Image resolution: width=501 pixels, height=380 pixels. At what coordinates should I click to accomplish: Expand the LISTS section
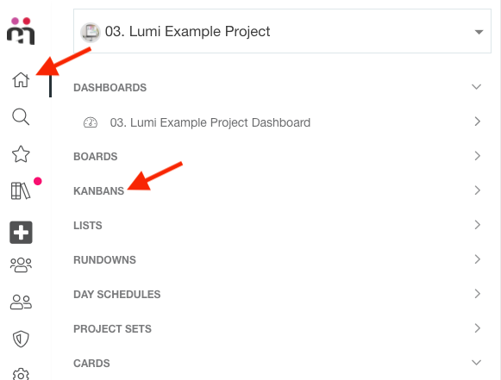(x=278, y=225)
